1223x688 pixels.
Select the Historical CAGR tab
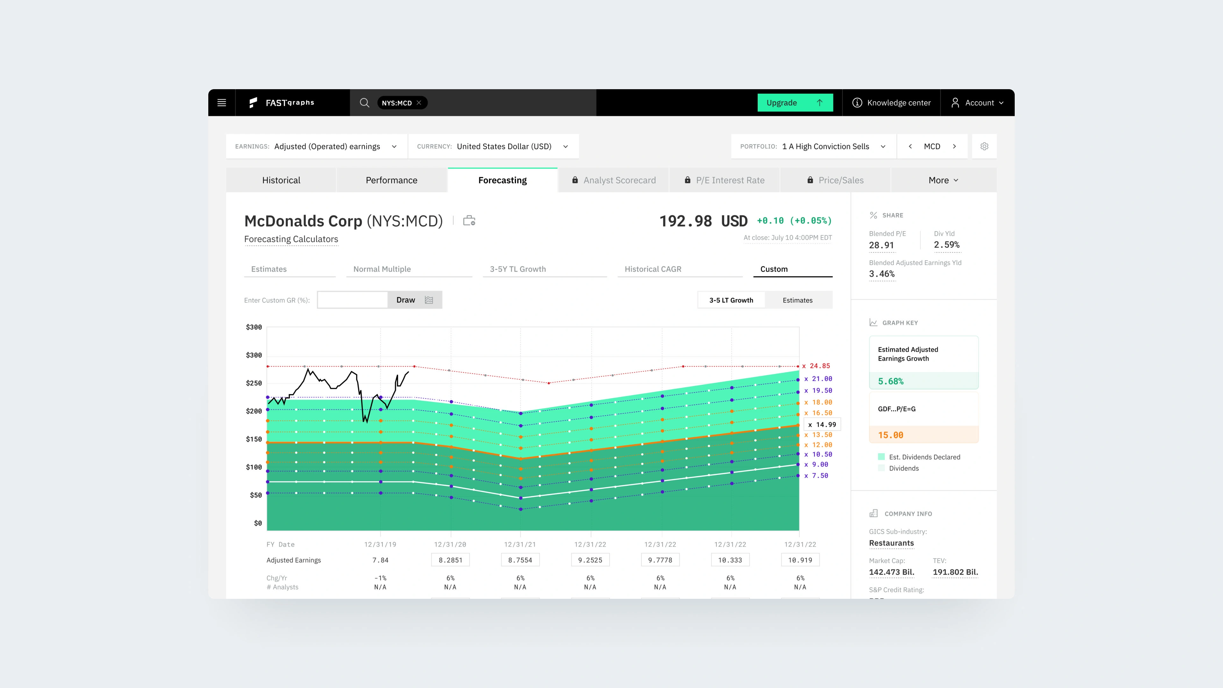[x=680, y=269]
